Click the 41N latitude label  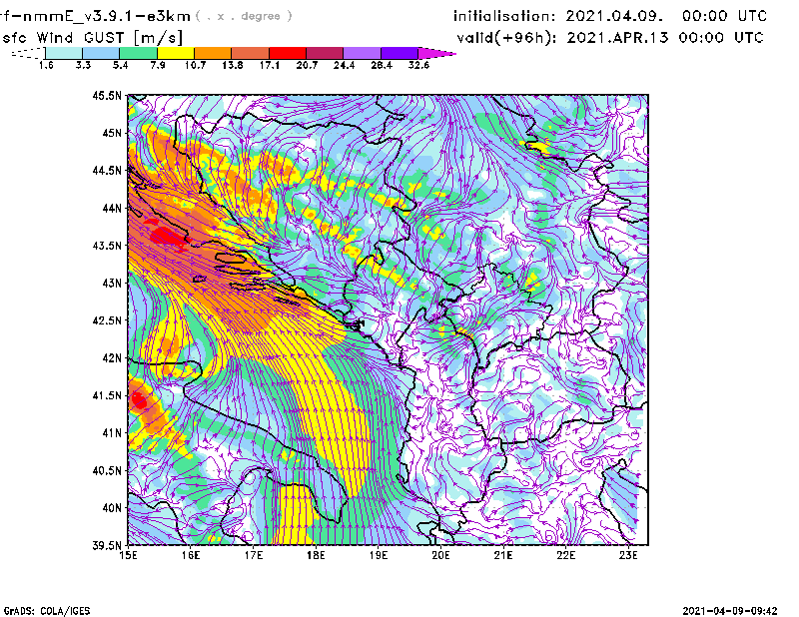point(112,433)
